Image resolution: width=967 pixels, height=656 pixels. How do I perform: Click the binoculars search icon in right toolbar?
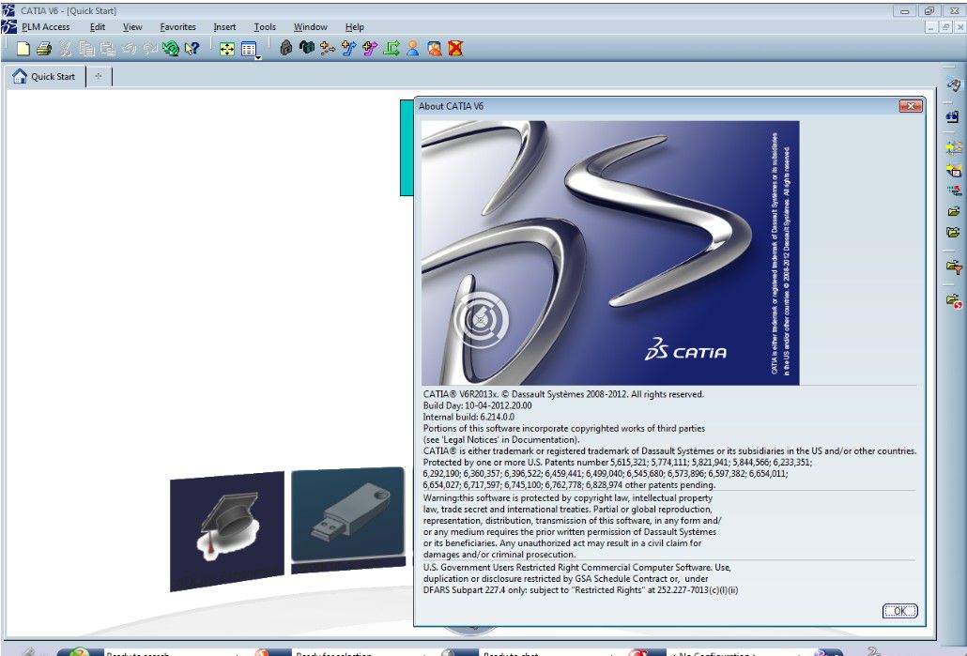tap(954, 84)
